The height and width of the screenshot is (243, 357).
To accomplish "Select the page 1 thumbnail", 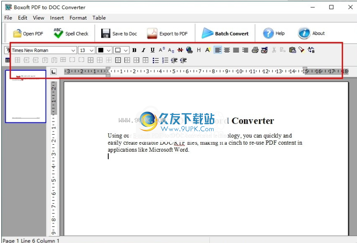I will (25, 96).
